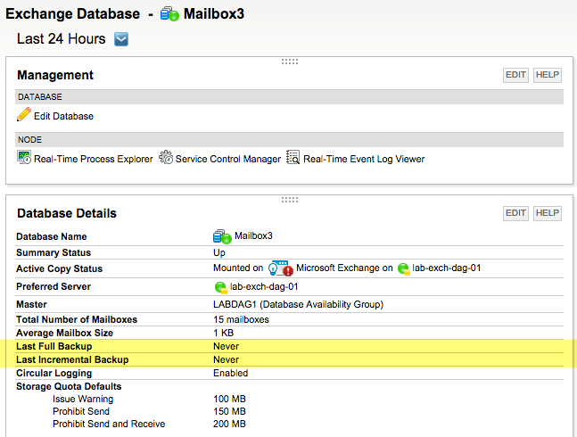Click the Microsoft Exchange application status icon
577x437 pixels.
[280, 268]
